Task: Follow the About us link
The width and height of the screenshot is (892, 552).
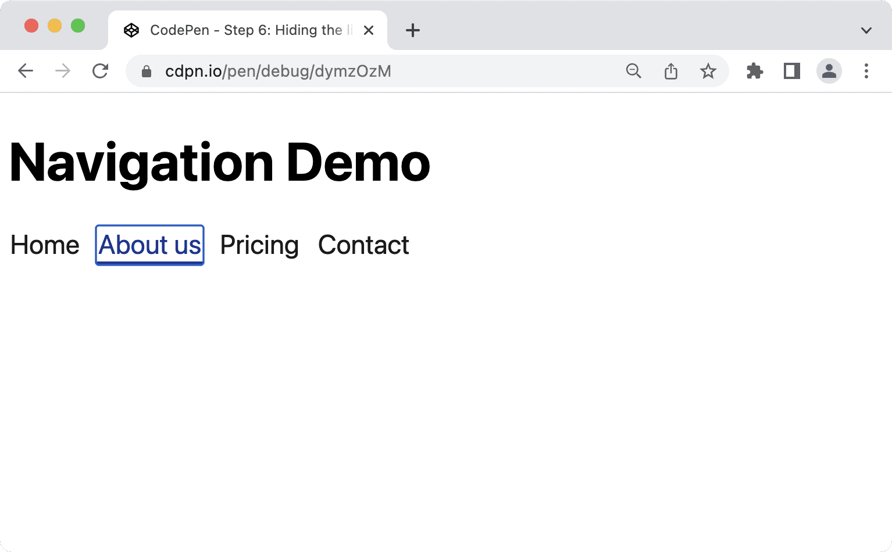Action: 149,245
